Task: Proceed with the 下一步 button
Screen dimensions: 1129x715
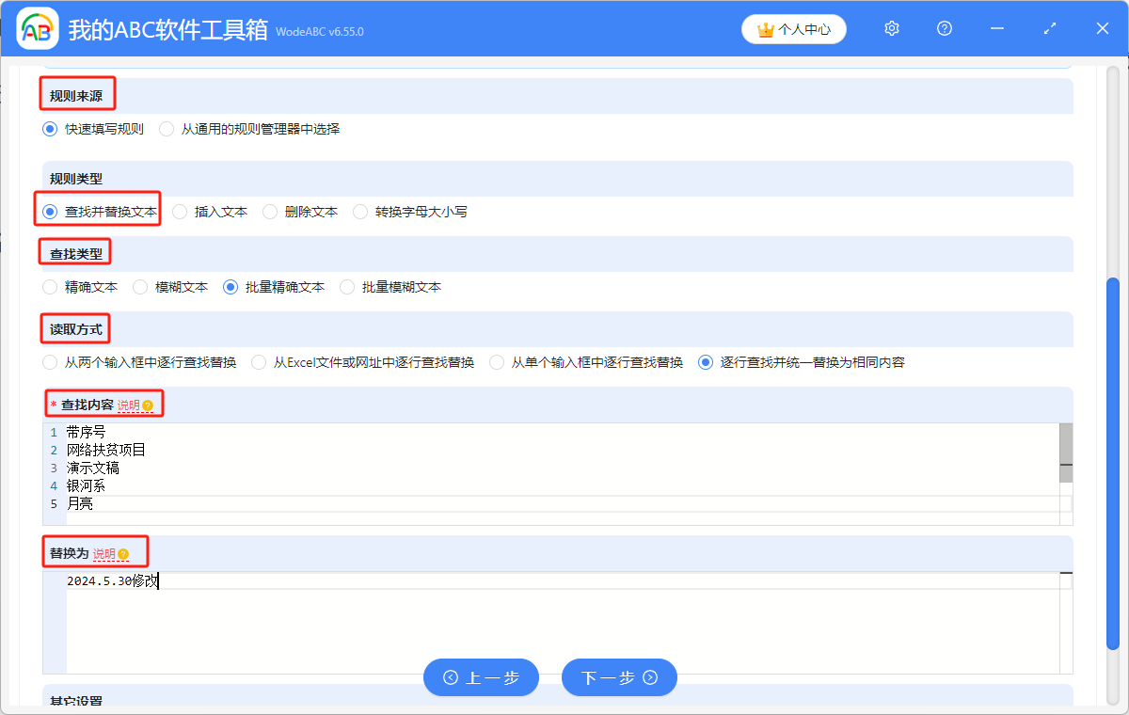Action: 619,677
